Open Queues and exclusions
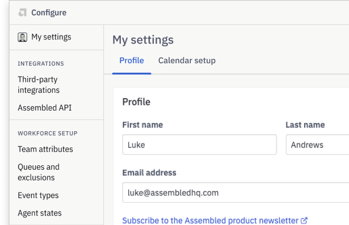Viewport: 349px width, 225px height. coord(39,172)
